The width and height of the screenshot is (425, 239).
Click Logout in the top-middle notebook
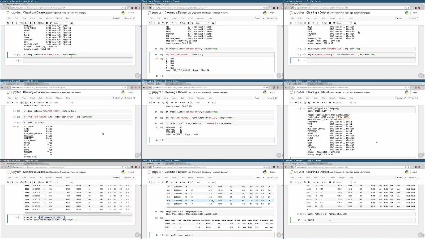tap(273, 12)
